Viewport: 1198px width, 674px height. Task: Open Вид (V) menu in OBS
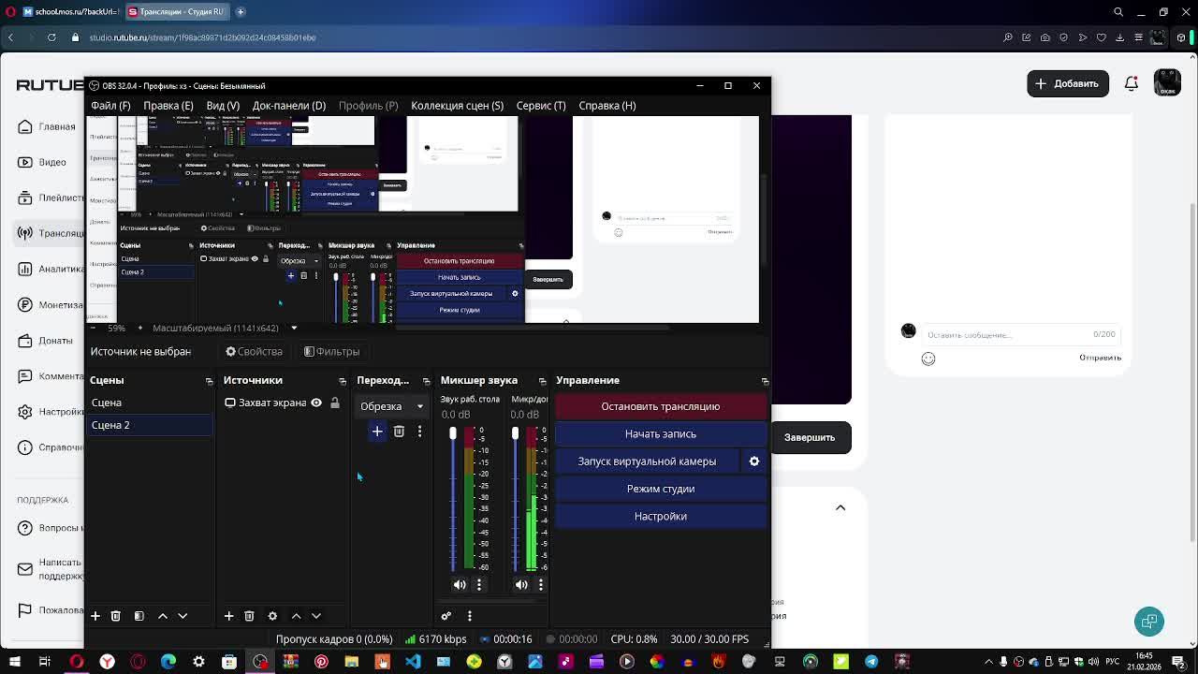[x=223, y=106]
